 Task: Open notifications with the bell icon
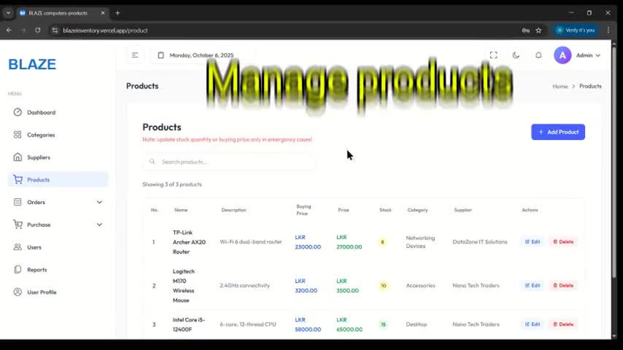click(x=538, y=55)
